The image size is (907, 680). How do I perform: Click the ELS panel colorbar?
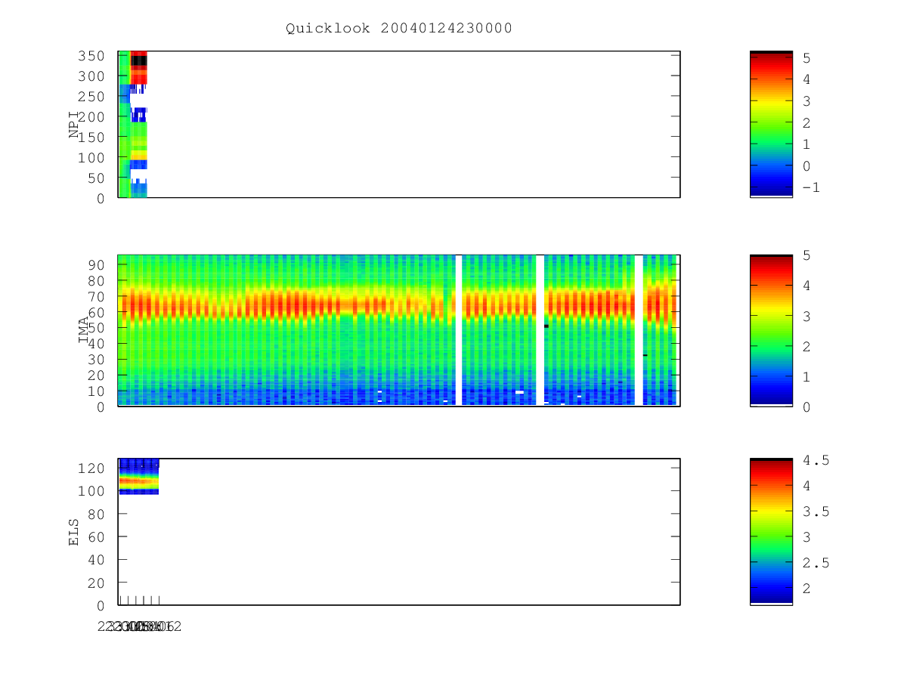click(x=771, y=531)
